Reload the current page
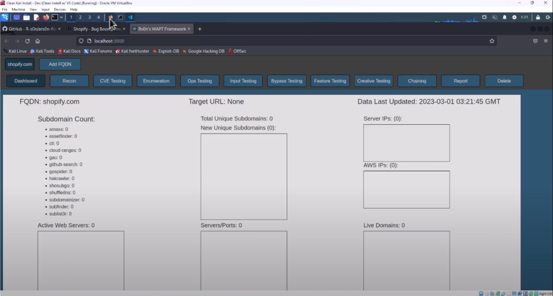 point(27,41)
